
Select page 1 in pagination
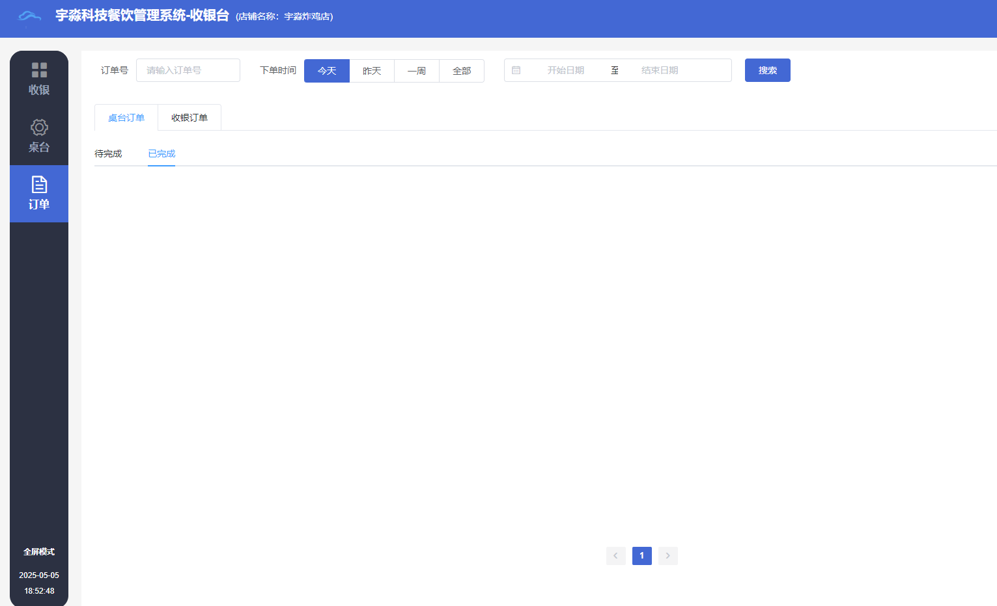click(641, 556)
